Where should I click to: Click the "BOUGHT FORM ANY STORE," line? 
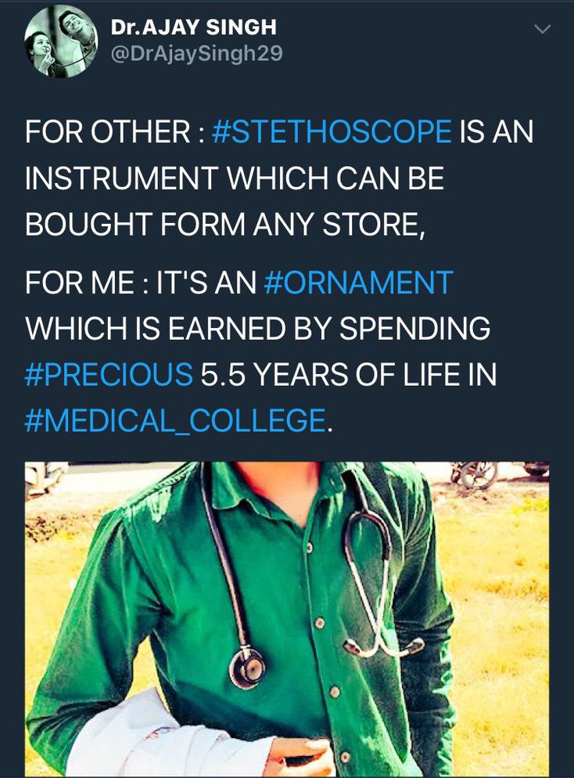coord(224,225)
